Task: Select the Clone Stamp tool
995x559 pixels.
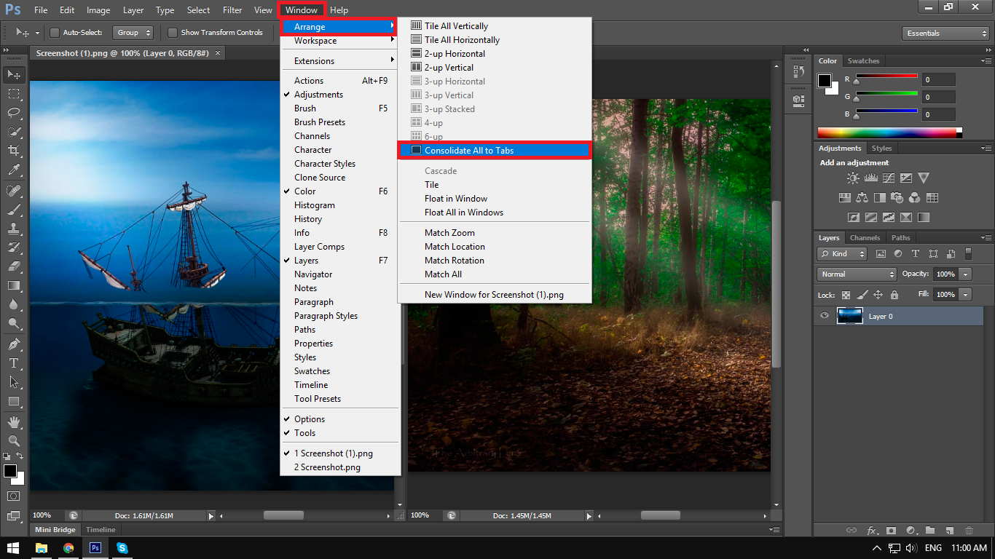Action: (x=14, y=229)
